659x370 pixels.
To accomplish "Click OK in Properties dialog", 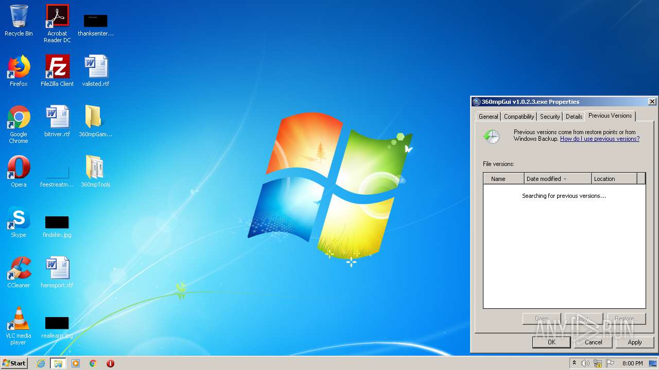I will (x=551, y=342).
